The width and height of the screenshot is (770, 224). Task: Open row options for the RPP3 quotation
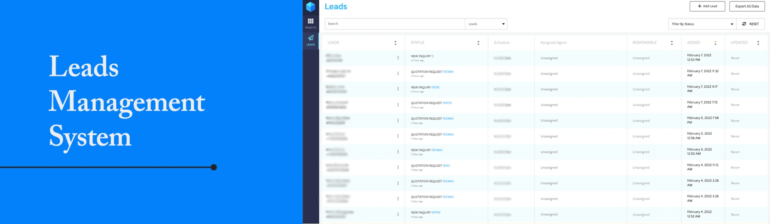click(398, 105)
